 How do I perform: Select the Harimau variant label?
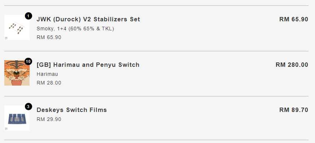coord(47,74)
